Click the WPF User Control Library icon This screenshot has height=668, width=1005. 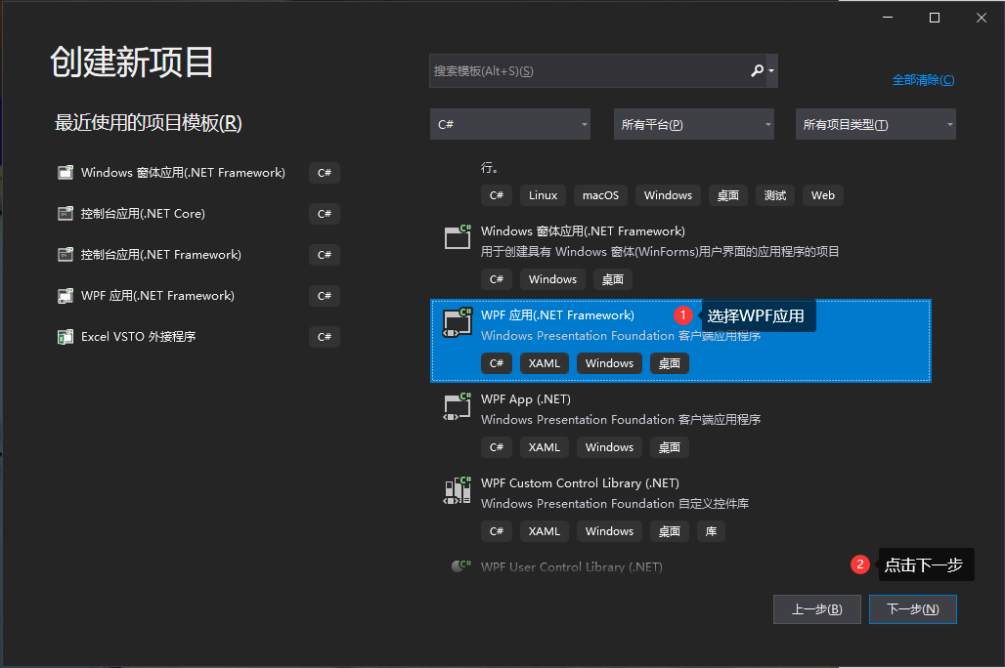tap(461, 565)
